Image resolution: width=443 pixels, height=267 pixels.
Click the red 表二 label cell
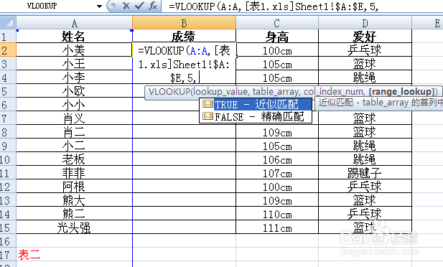coord(74,255)
